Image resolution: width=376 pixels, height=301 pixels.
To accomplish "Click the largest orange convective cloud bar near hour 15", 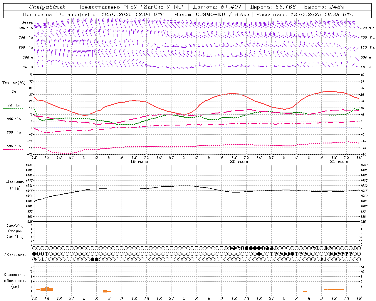I will point(46,289).
